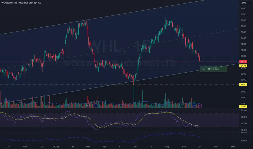Click the green earnings E marker near September
This screenshot has height=149, width=253.
[x=182, y=106]
